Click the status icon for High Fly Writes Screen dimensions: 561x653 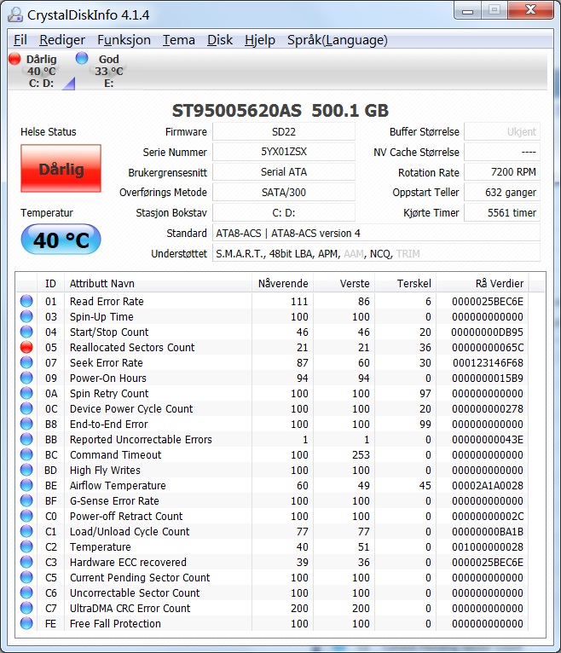coord(26,471)
